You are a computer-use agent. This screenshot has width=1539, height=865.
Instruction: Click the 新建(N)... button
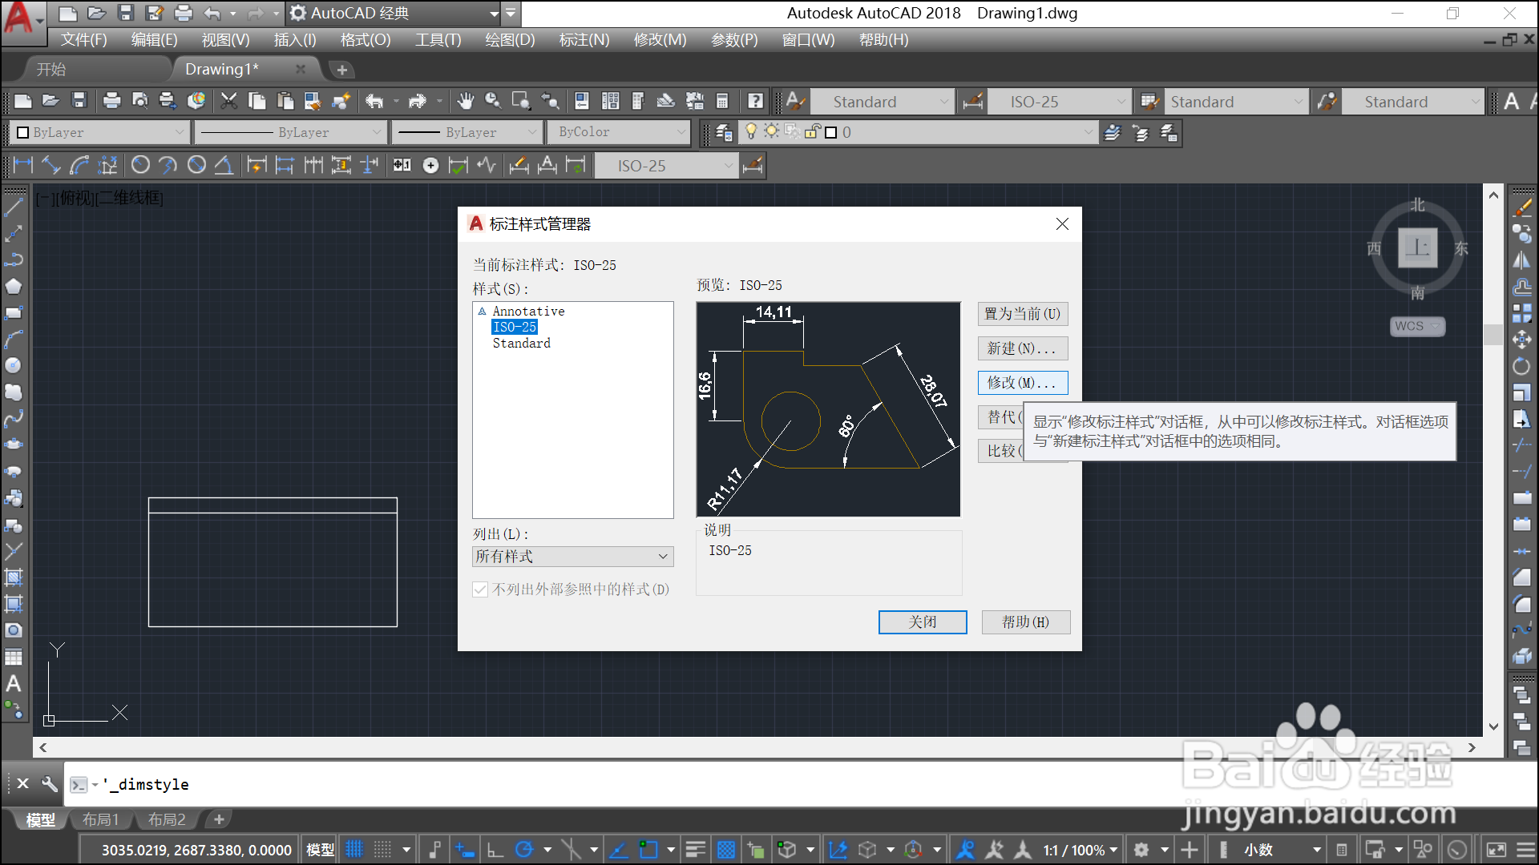click(1022, 348)
